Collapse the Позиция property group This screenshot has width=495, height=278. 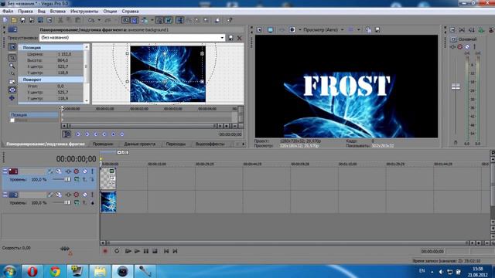pyautogui.click(x=20, y=48)
